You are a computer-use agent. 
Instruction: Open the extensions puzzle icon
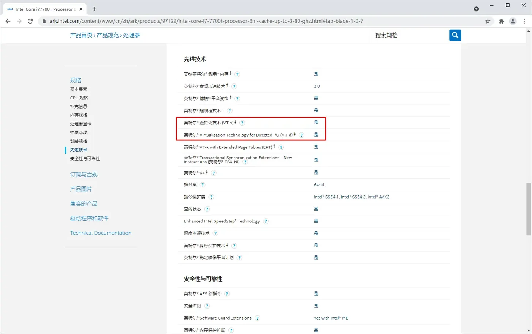pyautogui.click(x=502, y=21)
